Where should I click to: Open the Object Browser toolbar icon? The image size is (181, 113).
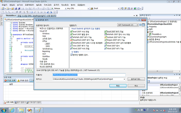(x=128, y=9)
